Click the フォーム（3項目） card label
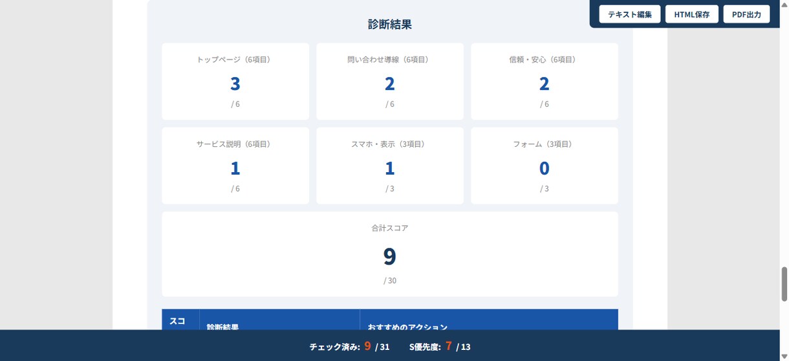Image resolution: width=789 pixels, height=361 pixels. pos(545,144)
